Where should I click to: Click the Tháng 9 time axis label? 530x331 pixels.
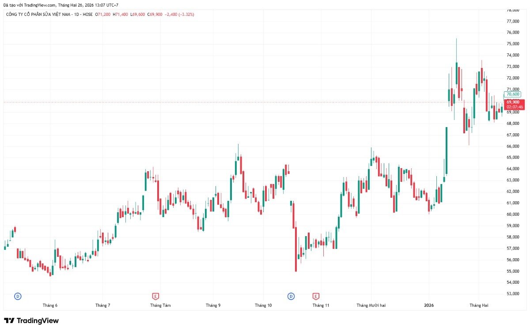pyautogui.click(x=213, y=305)
